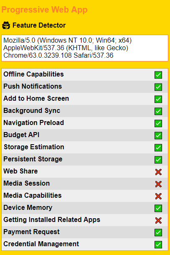
Task: Select the Budget API row label
Action: (x=21, y=135)
